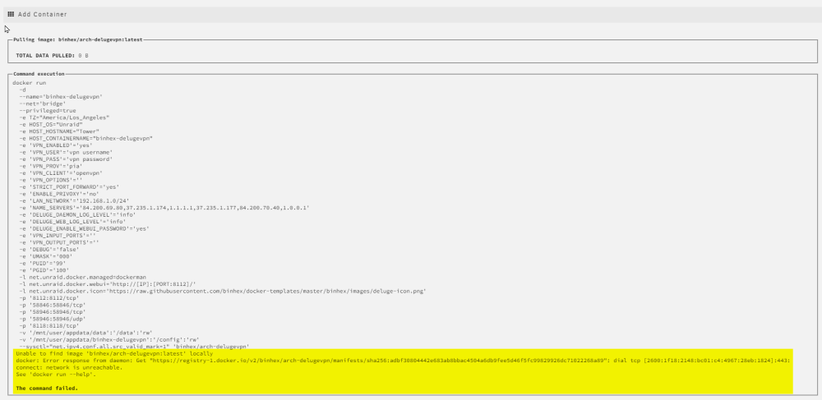Click the '8112:8112/tcp' port line
822x400 pixels.
(49, 297)
